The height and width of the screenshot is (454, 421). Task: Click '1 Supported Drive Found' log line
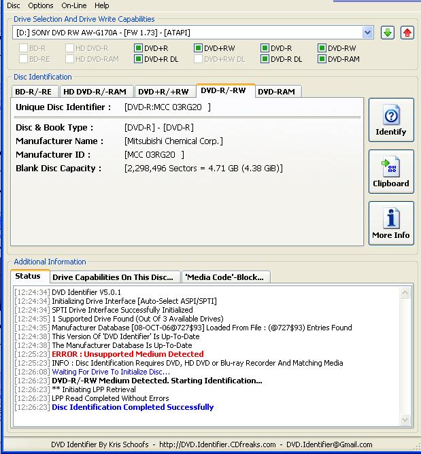click(137, 319)
